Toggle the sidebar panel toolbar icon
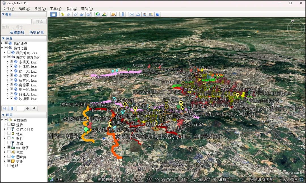This screenshot has height=183, width=306. [x=53, y=14]
